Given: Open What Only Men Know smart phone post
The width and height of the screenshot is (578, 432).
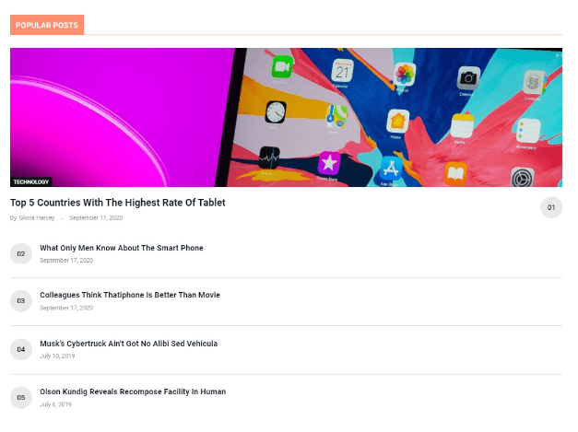Looking at the screenshot, I should point(121,248).
